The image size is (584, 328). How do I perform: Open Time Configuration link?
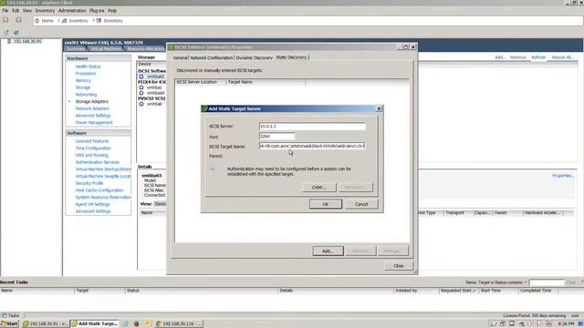pyautogui.click(x=93, y=149)
